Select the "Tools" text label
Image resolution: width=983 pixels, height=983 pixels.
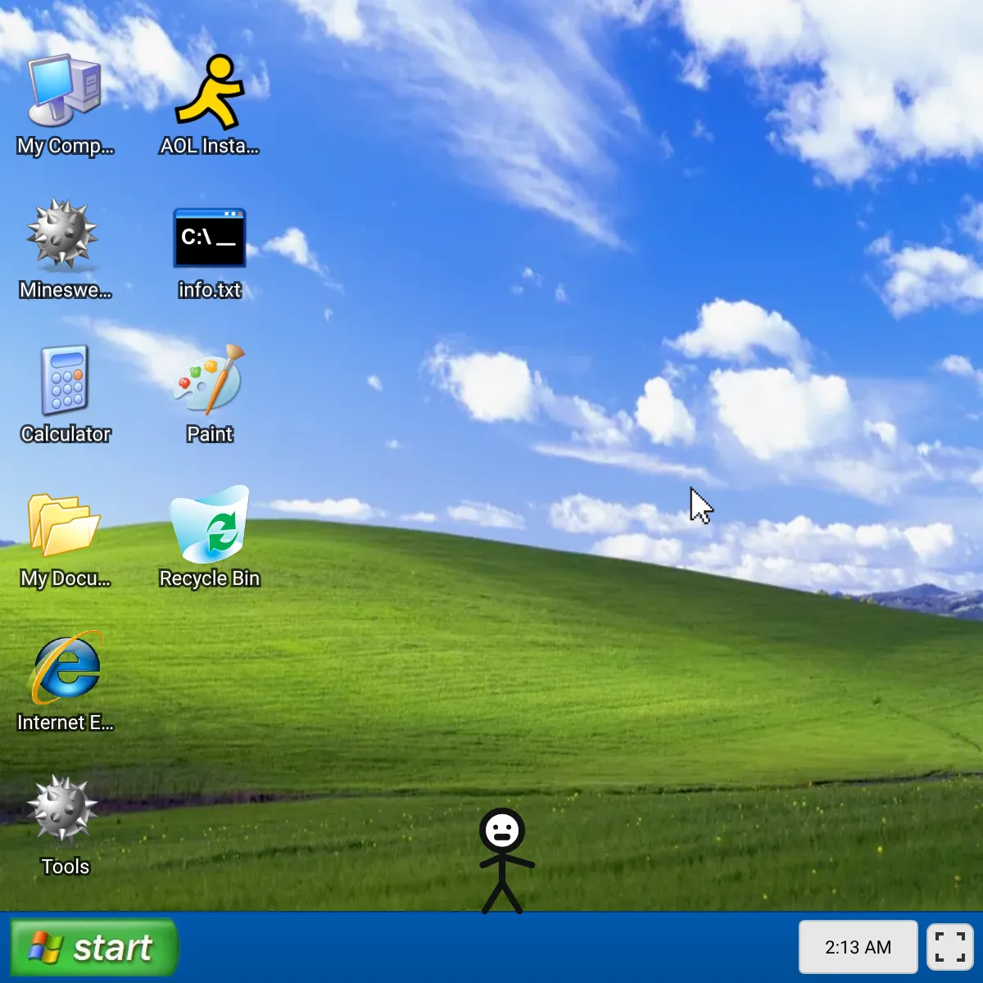click(x=66, y=867)
